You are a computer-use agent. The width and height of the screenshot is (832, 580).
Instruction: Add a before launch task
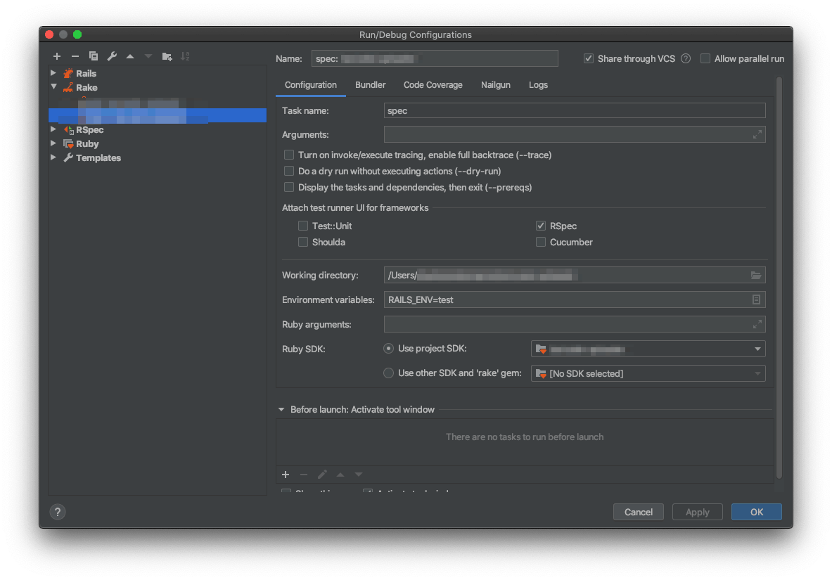pos(286,475)
